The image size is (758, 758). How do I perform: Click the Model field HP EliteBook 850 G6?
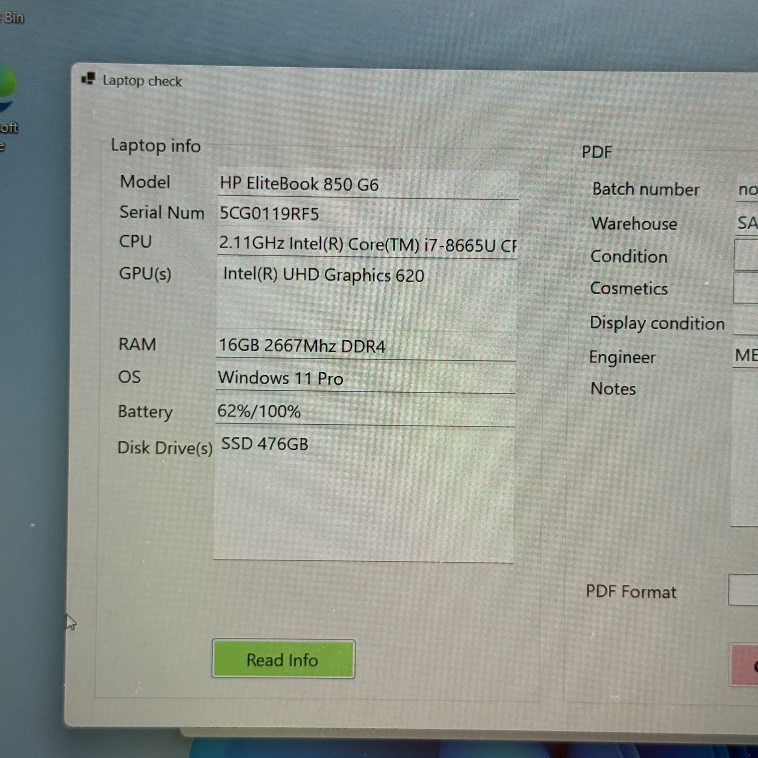368,184
